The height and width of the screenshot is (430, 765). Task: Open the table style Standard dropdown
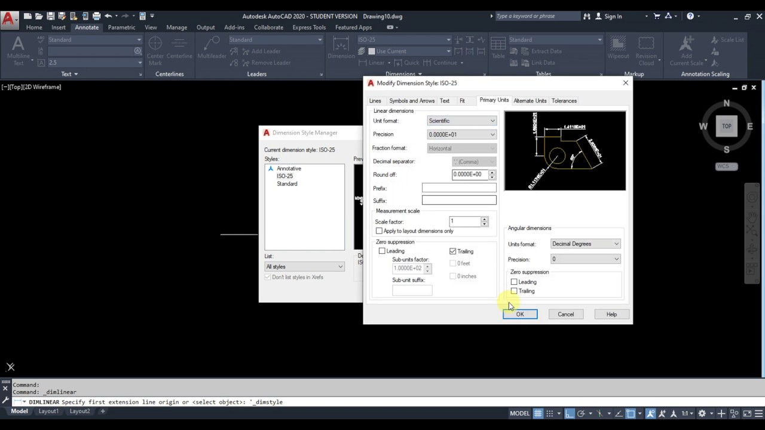tap(555, 40)
